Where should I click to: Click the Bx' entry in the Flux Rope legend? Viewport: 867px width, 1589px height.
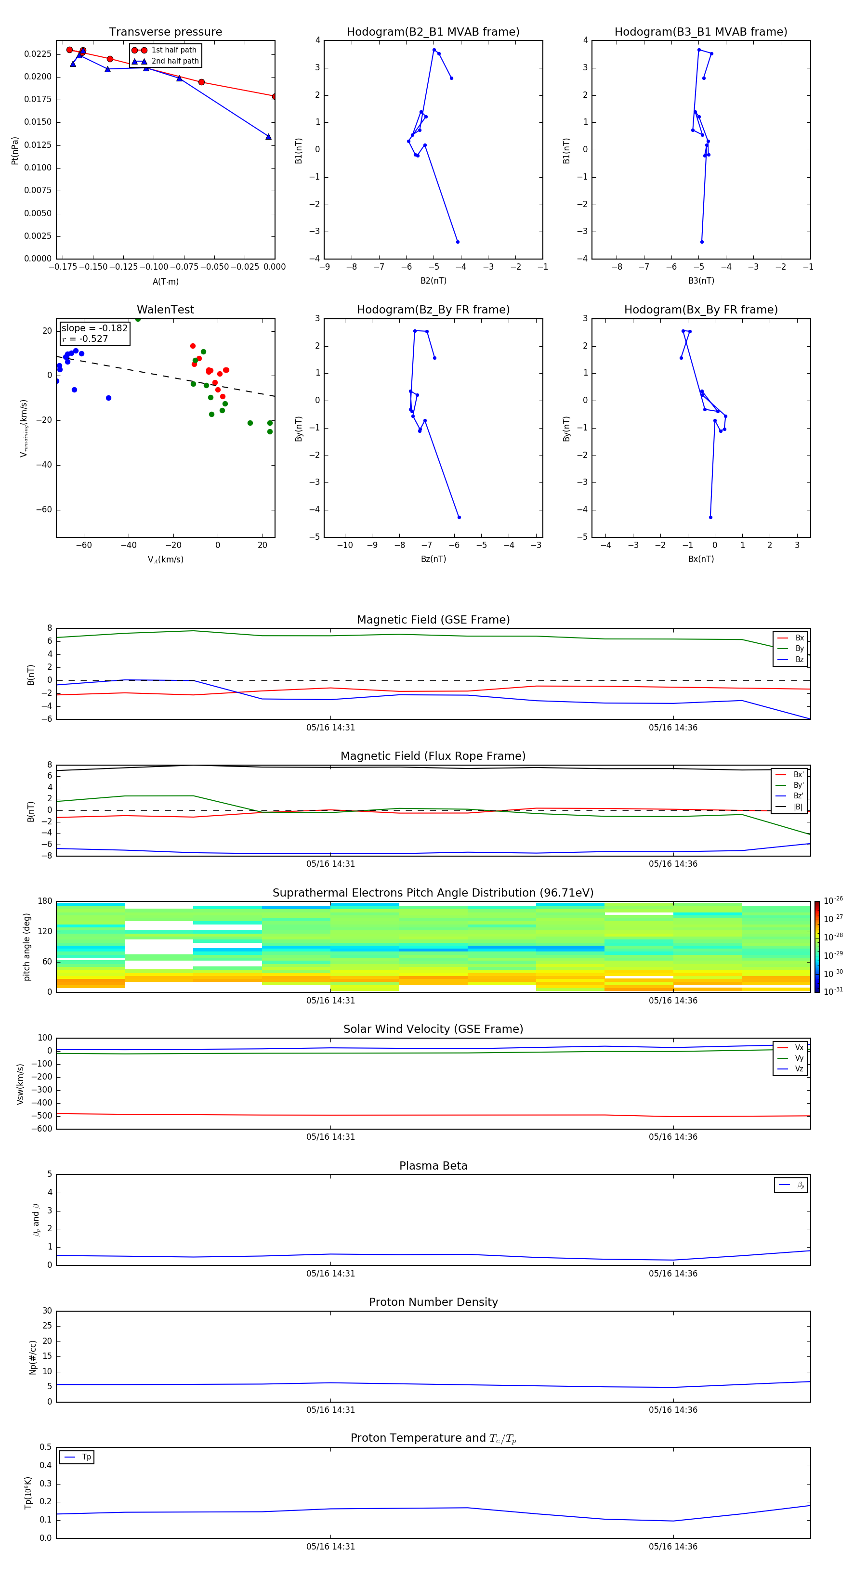point(789,775)
